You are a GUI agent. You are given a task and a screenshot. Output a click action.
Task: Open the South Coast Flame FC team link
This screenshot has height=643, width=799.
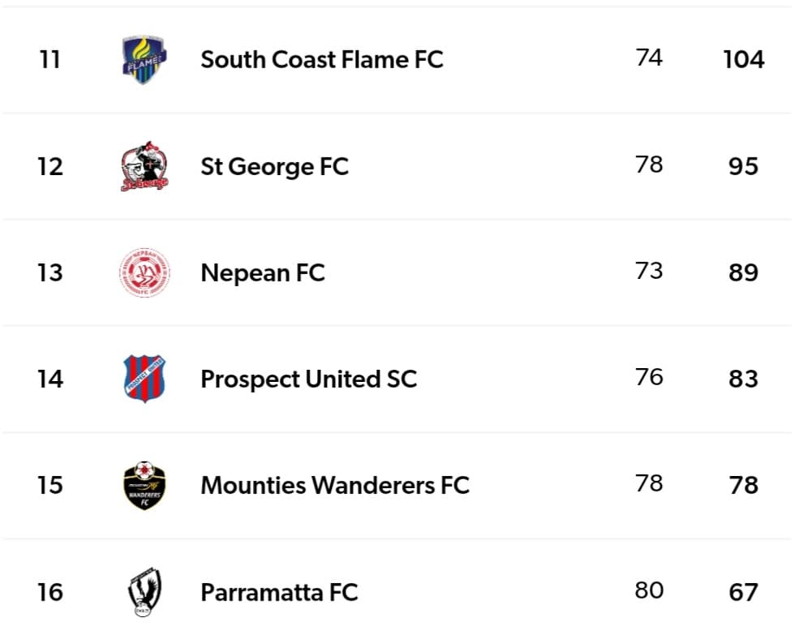point(322,60)
